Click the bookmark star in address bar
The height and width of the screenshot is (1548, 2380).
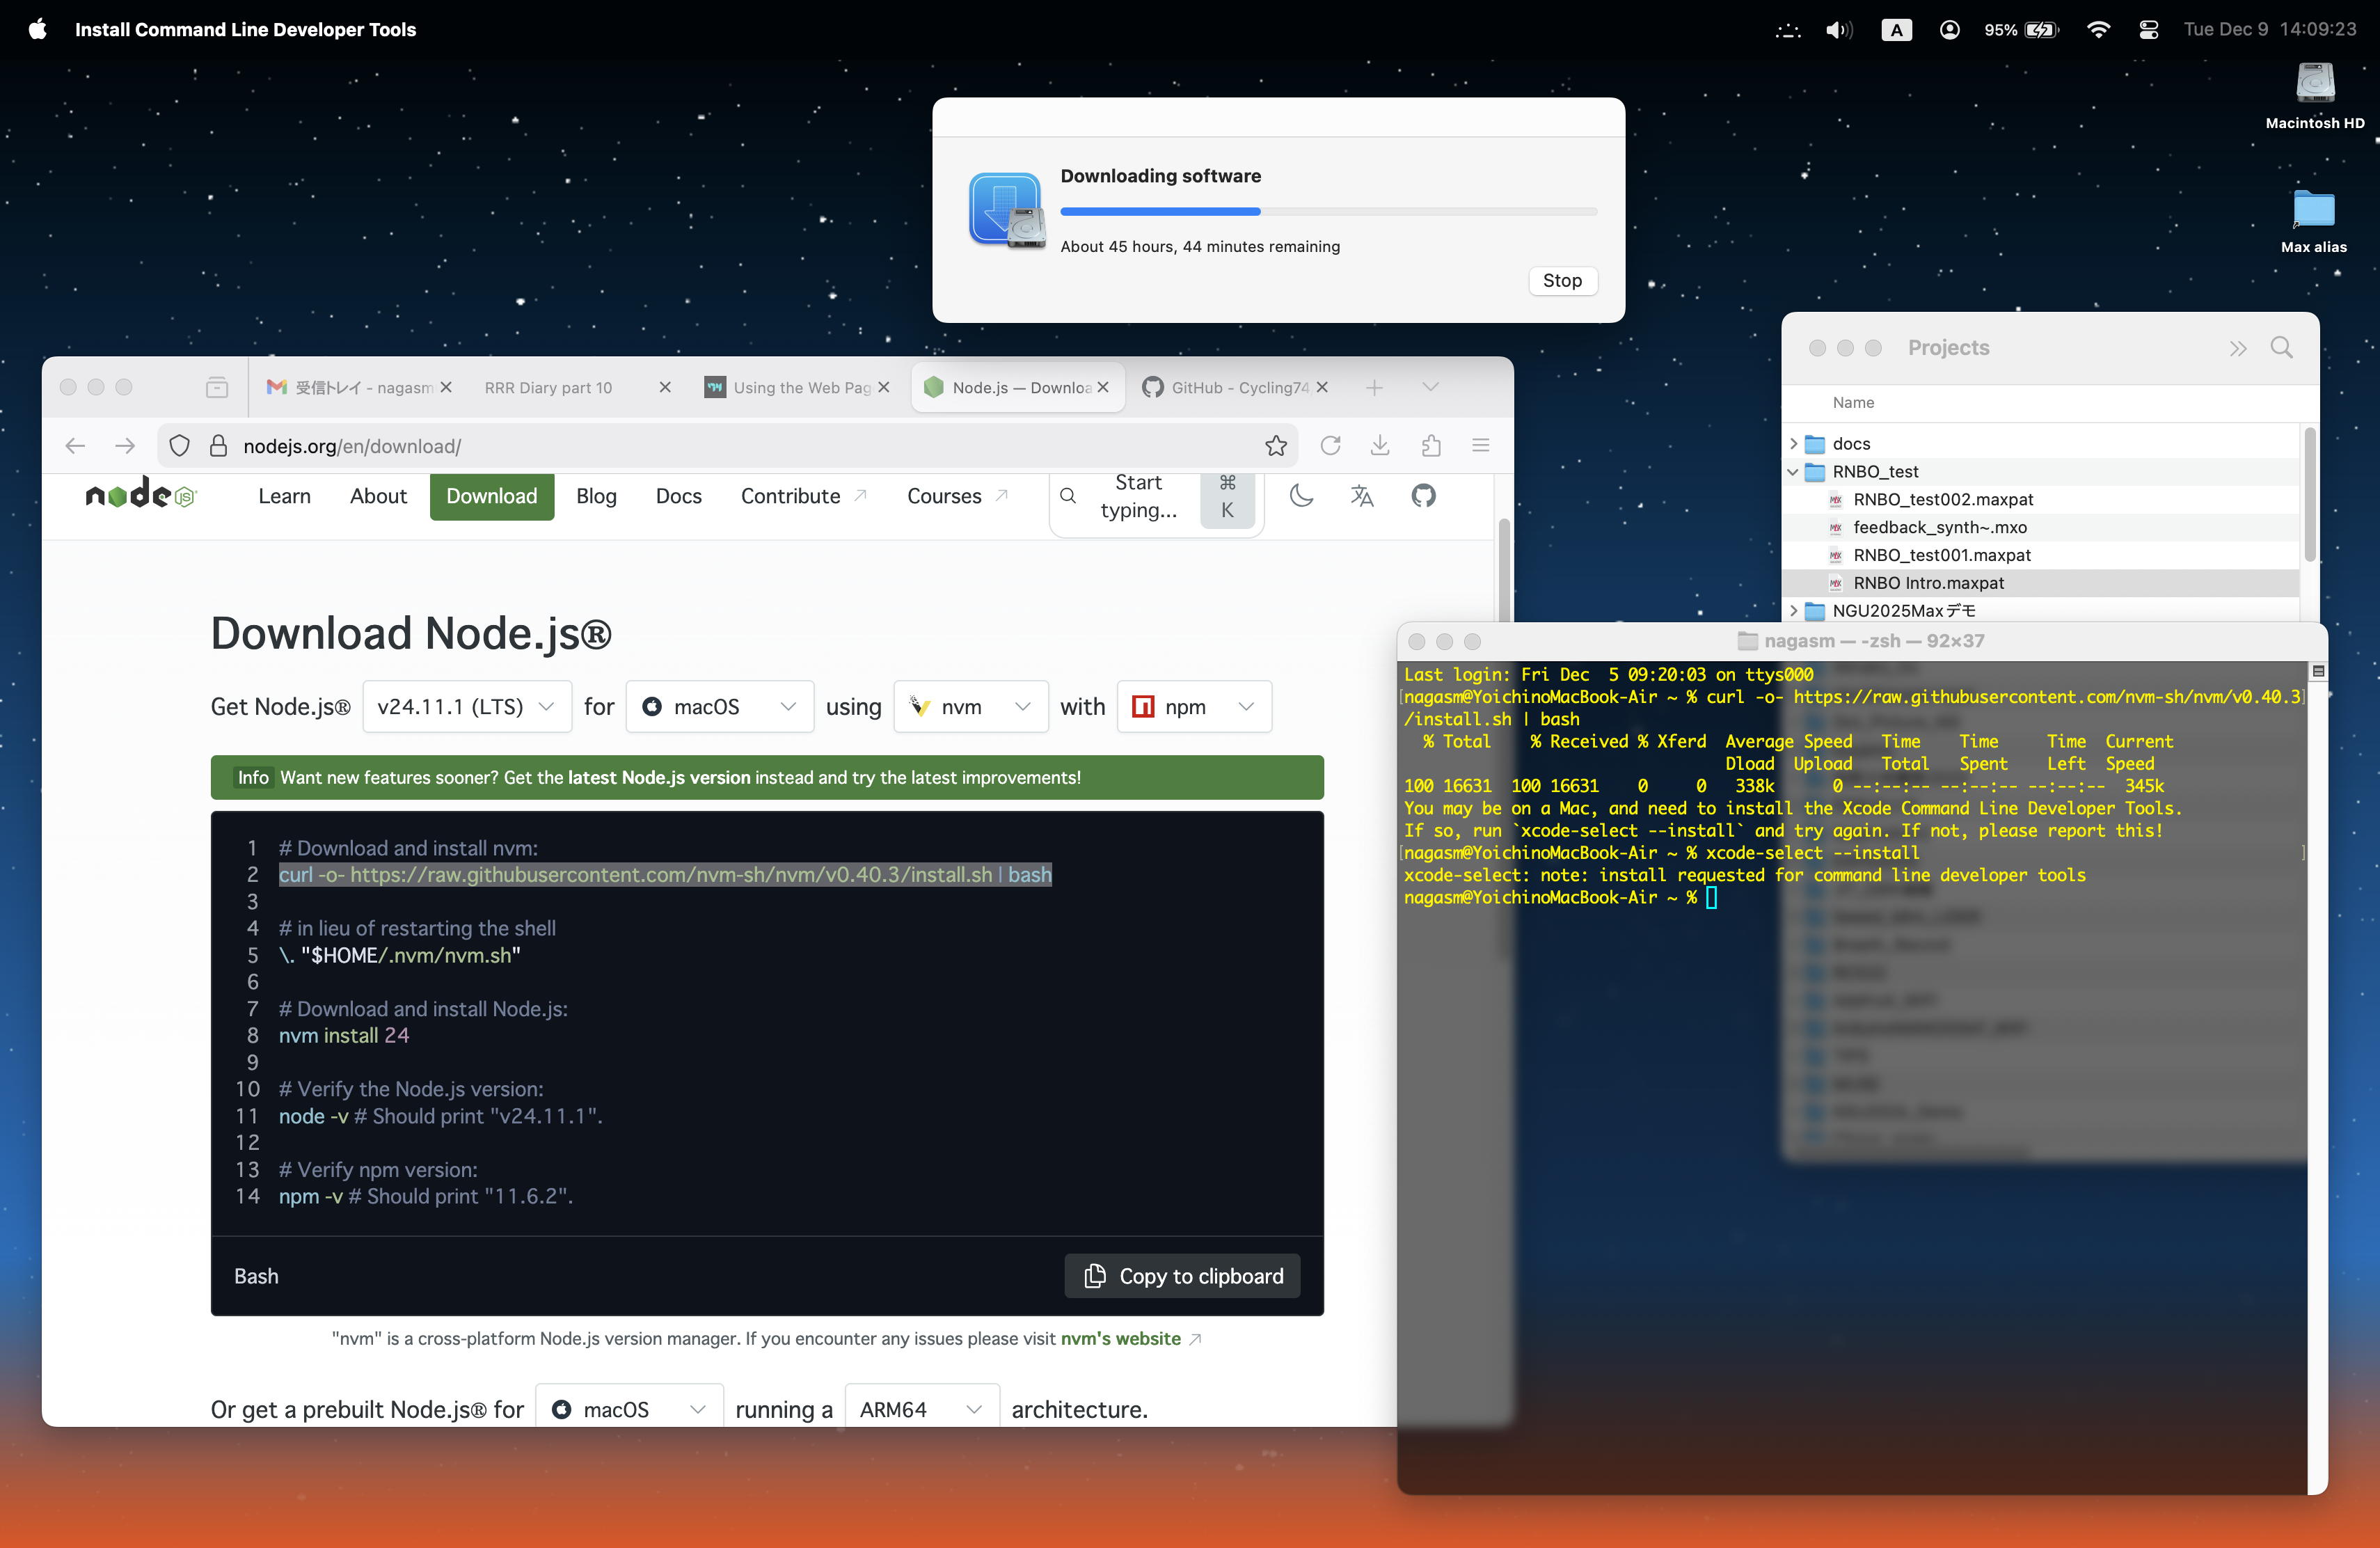click(x=1275, y=446)
